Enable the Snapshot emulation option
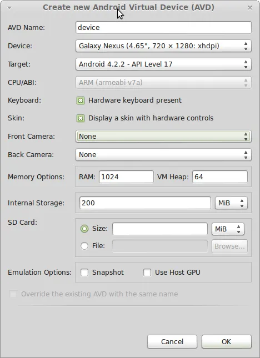This screenshot has height=358, width=260. coord(84,273)
